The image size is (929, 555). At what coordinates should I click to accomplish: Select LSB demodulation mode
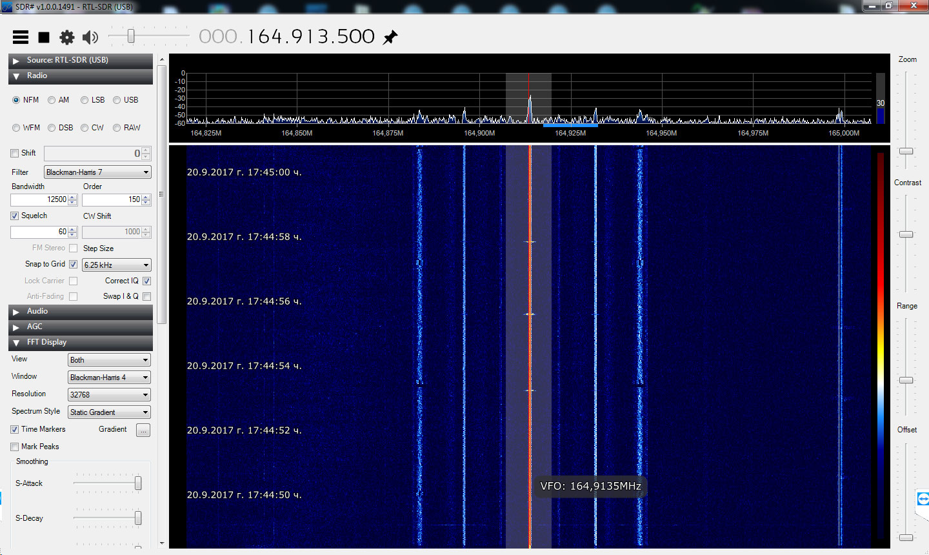93,100
